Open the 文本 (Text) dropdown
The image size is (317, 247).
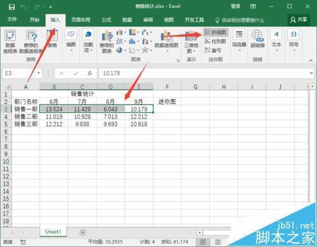tap(276, 41)
